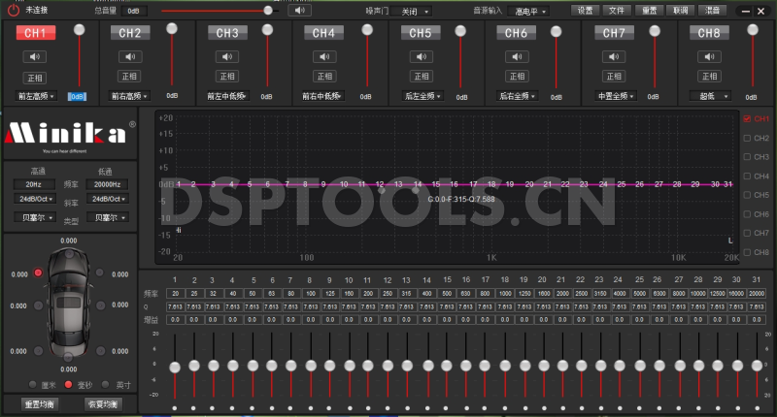
Task: Mute CH8 using its speaker icon
Action: (x=709, y=57)
